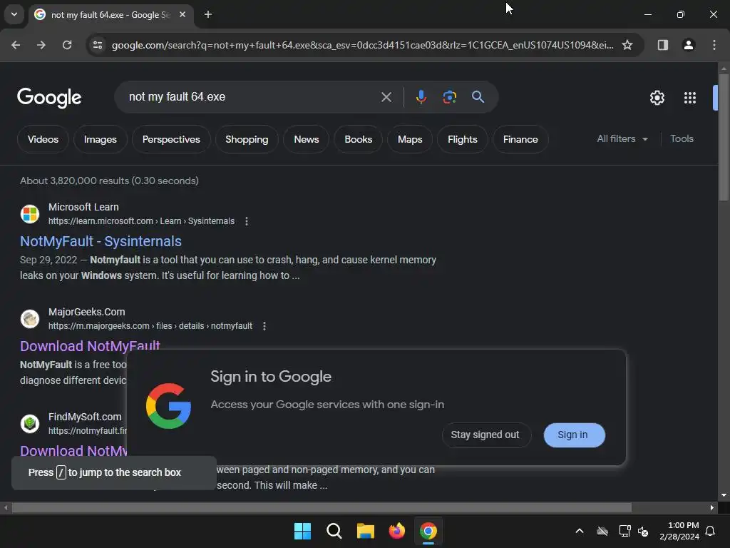Click the address bar URL
Screen dimensions: 730x548
[x=362, y=45]
